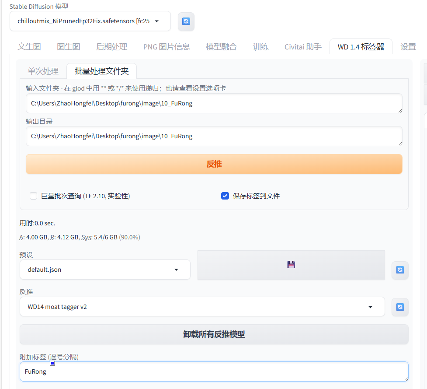Image resolution: width=427 pixels, height=389 pixels.
Task: Refresh the preset list
Action: [x=399, y=270]
